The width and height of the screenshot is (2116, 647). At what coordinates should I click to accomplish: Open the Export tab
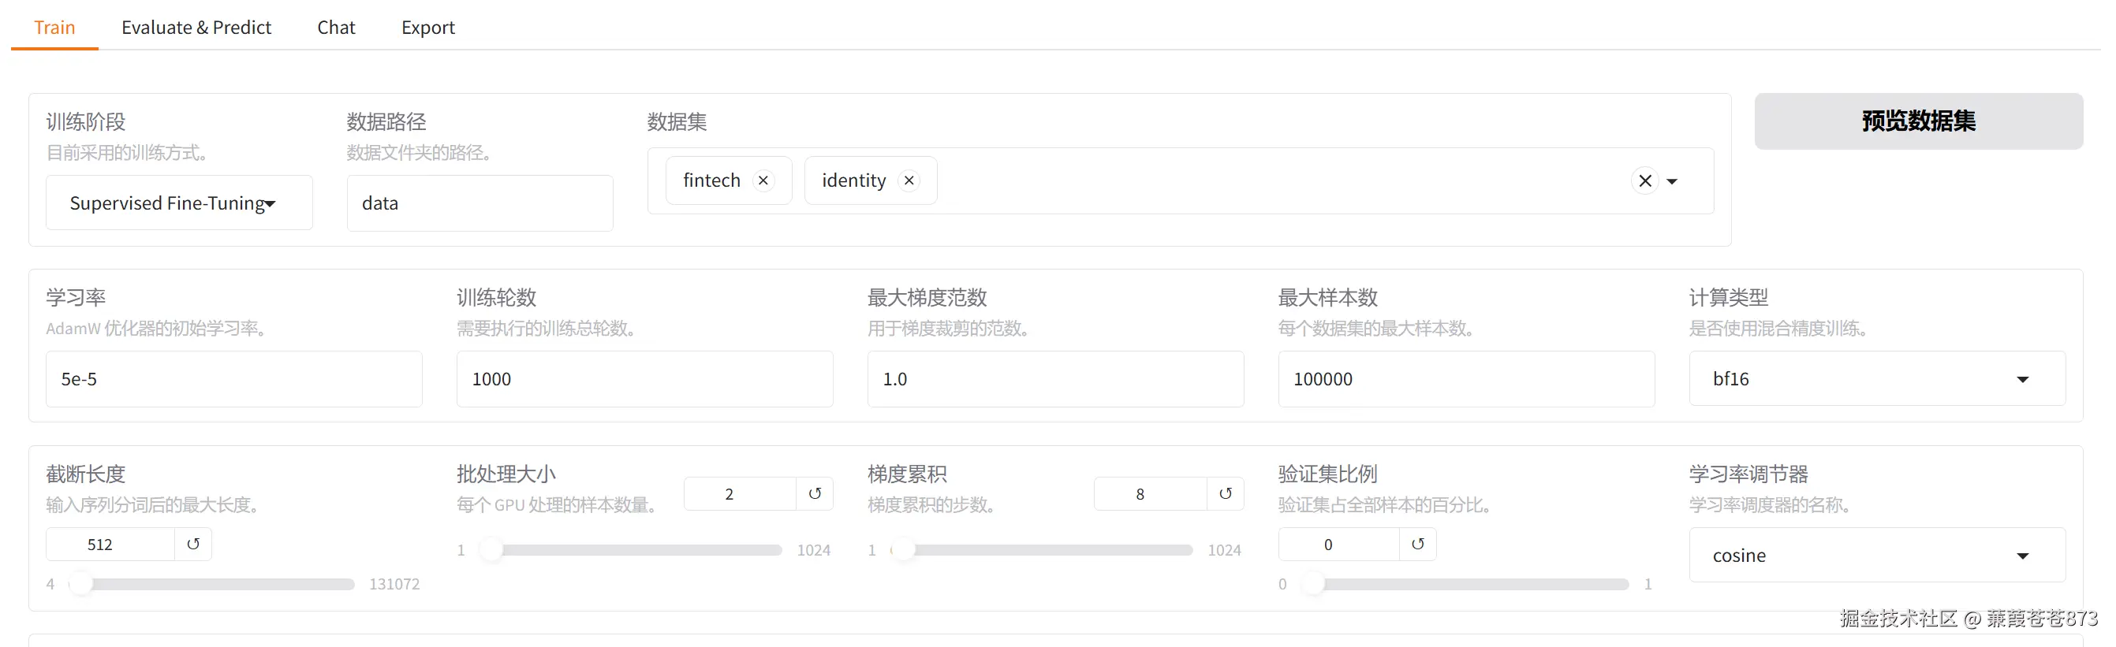tap(428, 27)
